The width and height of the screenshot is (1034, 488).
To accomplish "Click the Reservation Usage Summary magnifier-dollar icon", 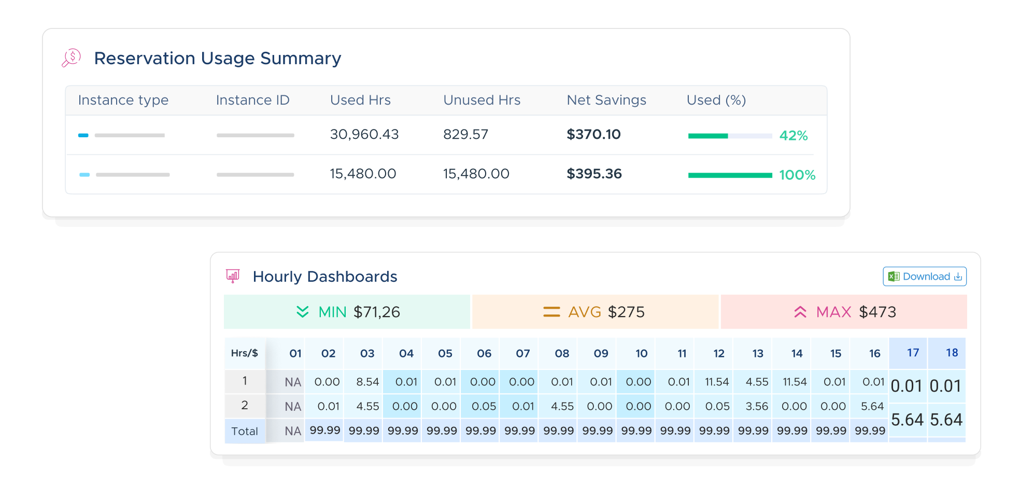I will 72,58.
